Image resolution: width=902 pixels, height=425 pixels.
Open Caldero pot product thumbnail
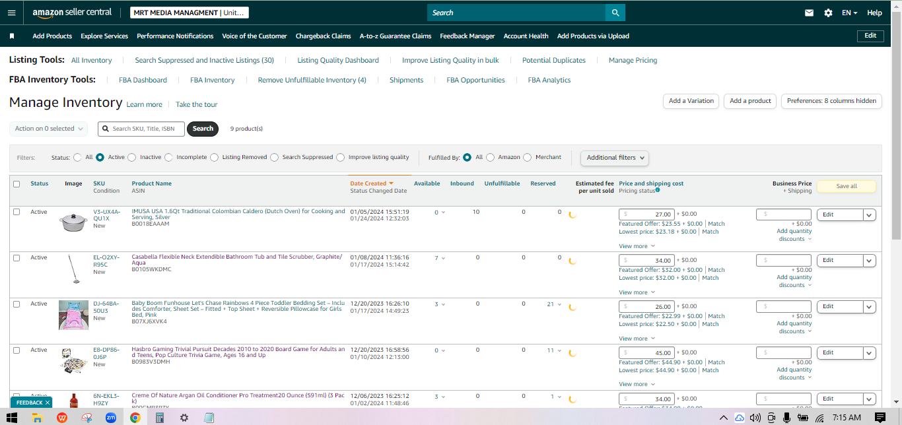coord(73,222)
